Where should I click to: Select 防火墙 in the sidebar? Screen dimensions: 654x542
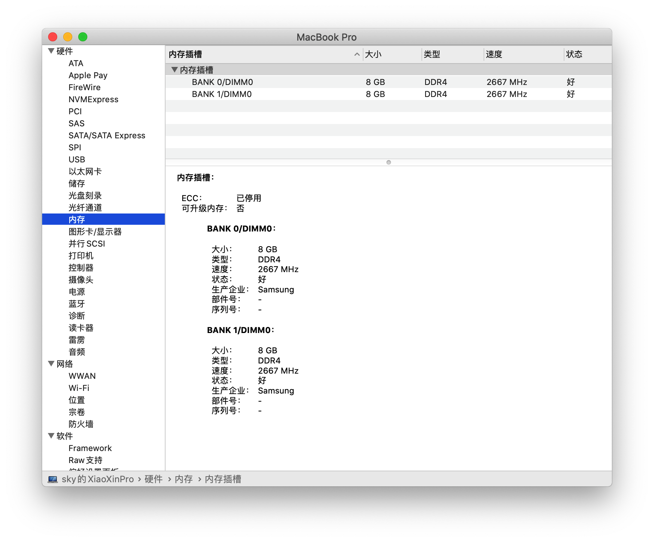pos(81,424)
